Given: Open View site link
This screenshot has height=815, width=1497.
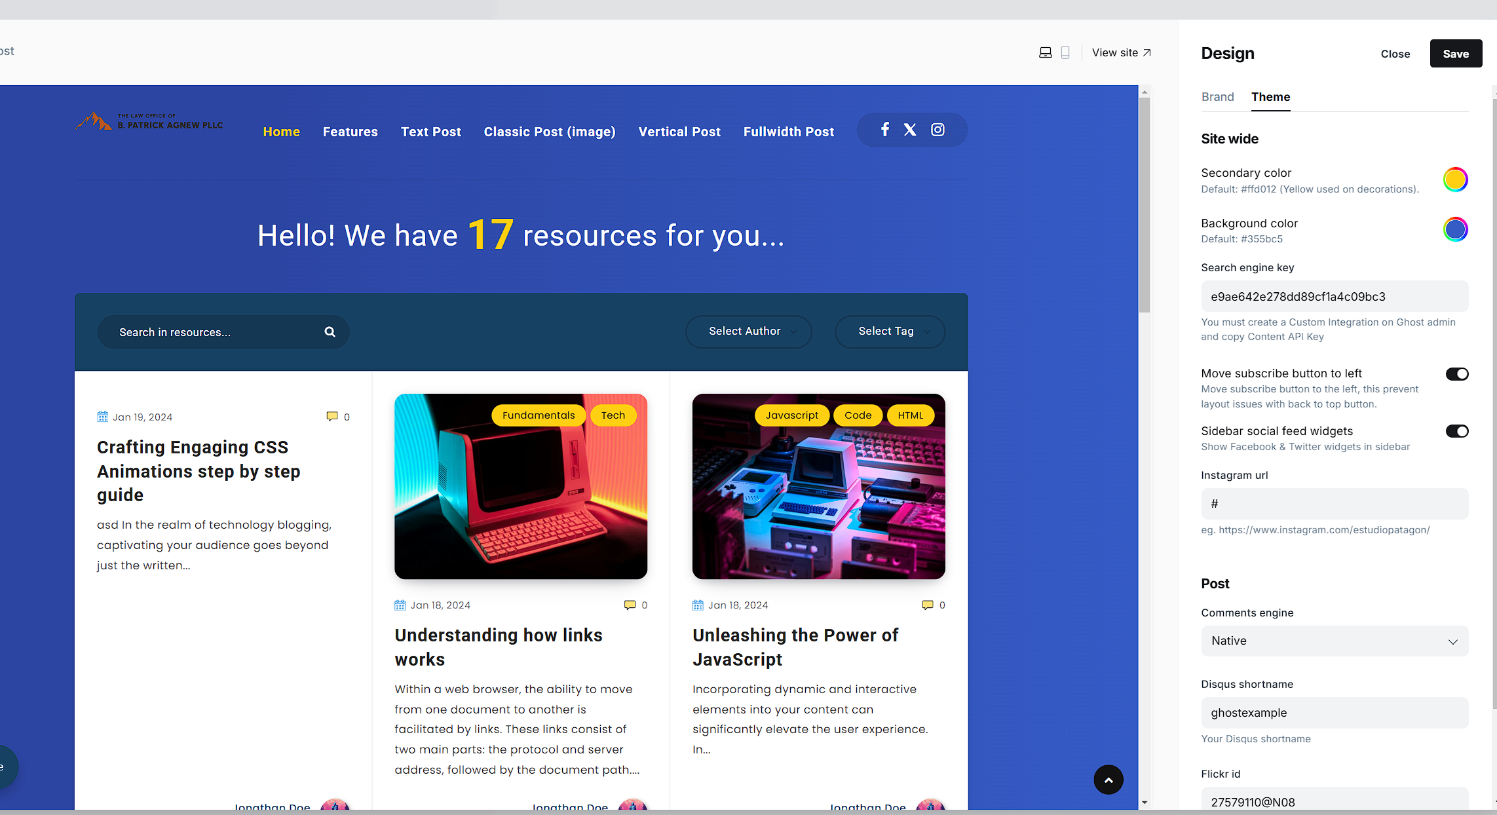Looking at the screenshot, I should click(1121, 52).
